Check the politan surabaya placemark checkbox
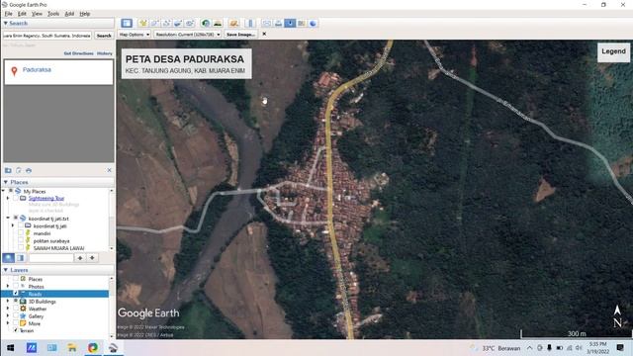This screenshot has height=356, width=633. click(21, 240)
